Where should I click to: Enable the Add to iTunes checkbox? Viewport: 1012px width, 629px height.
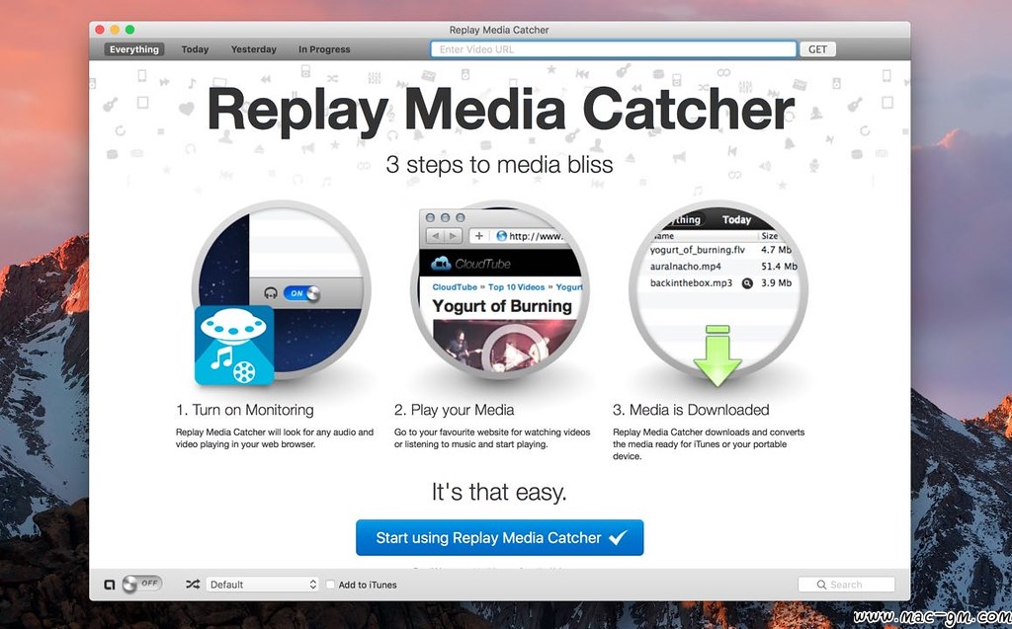pos(330,585)
